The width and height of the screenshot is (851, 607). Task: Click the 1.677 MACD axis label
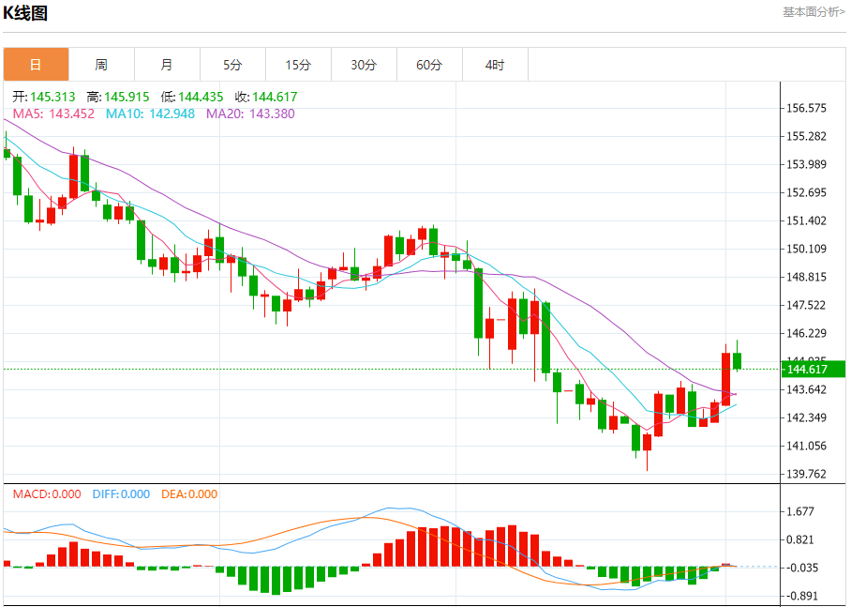tap(800, 511)
